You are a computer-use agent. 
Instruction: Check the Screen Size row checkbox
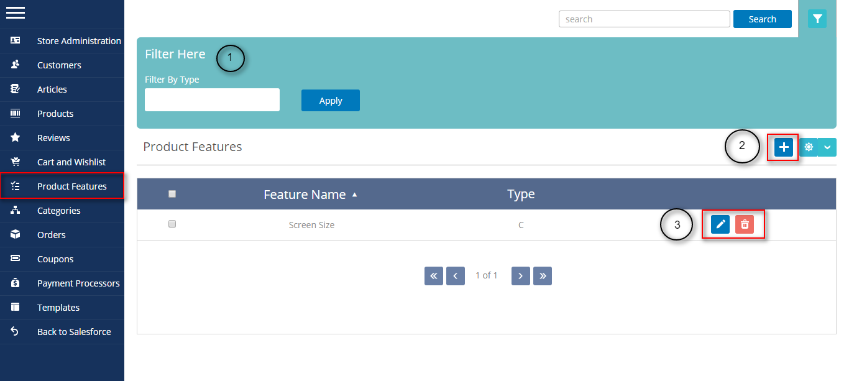[172, 224]
